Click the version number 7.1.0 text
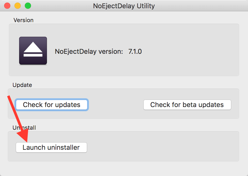Viewport: 248px width, 176px height. coord(135,51)
